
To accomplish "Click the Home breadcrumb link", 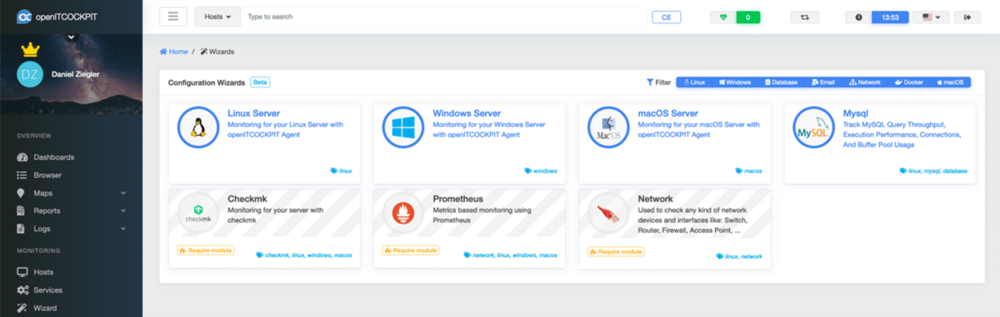I will [173, 52].
